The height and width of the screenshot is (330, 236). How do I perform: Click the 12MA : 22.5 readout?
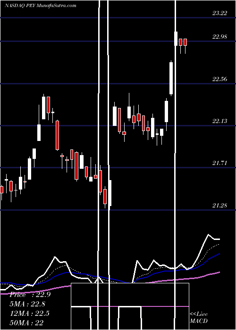coord(30,313)
